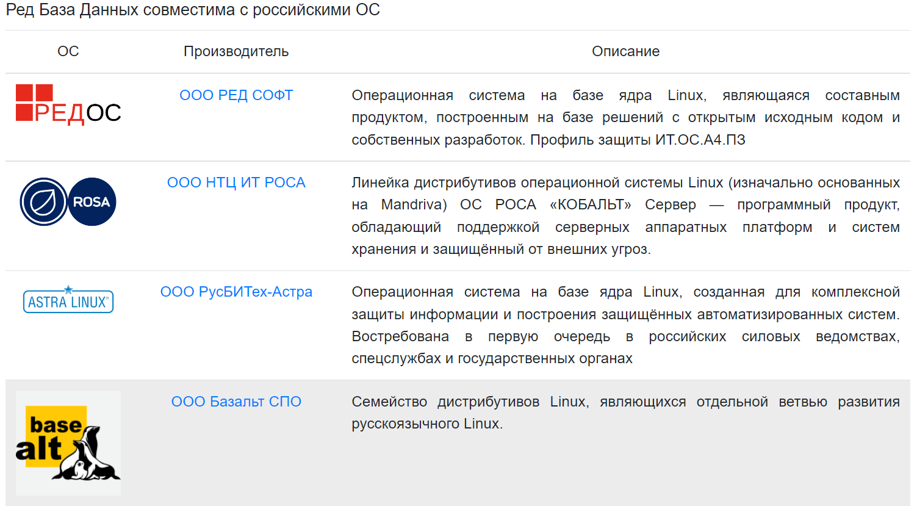The height and width of the screenshot is (517, 917).
Task: Visit the ООО Базальт СПО link
Action: point(236,402)
